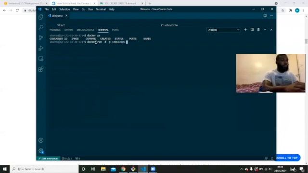This screenshot has width=308, height=173.
Task: Open errors and warnings count in status bar
Action: click(x=67, y=158)
